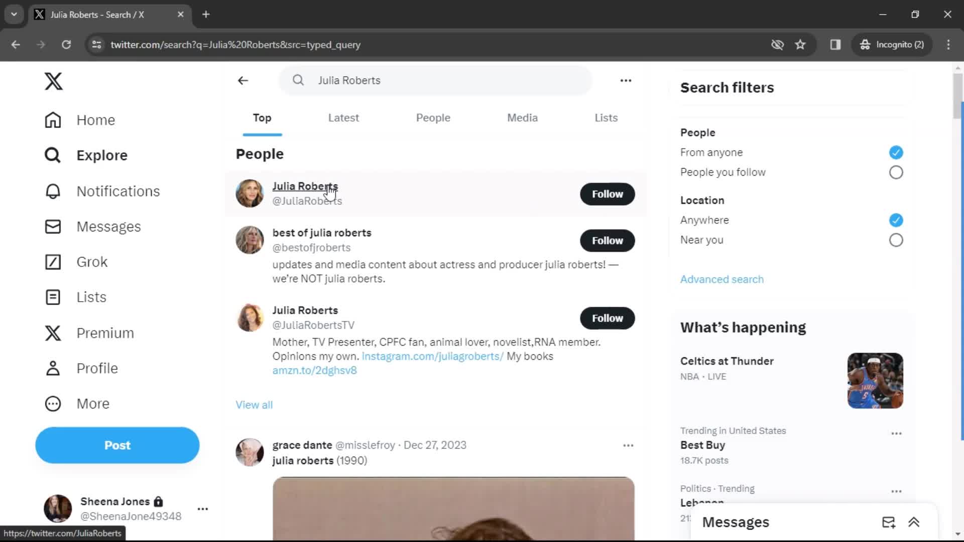The width and height of the screenshot is (964, 542).
Task: Click the search input field
Action: [x=436, y=80]
